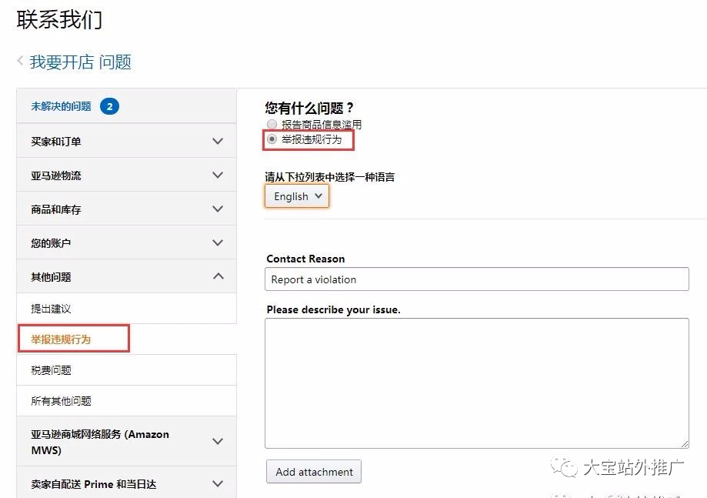Open 所有其他问题 in the sidebar
The image size is (707, 498).
point(61,401)
